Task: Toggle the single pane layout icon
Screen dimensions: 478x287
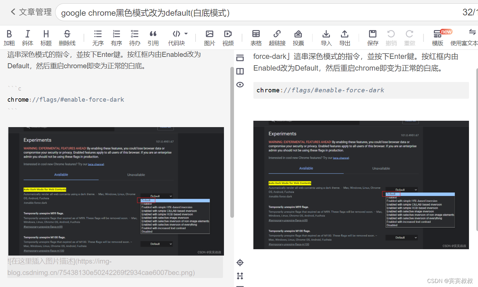Action: click(x=240, y=58)
